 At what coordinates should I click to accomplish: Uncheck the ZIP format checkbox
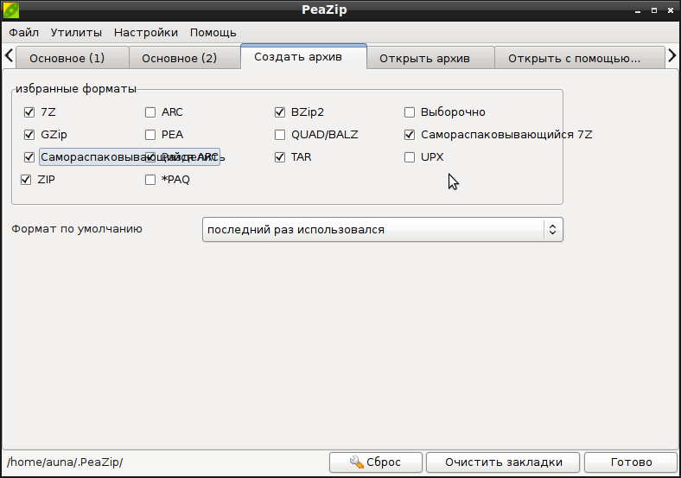coord(26,180)
